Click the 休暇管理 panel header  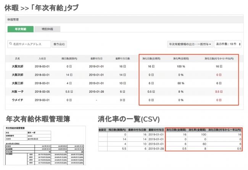click(124, 19)
